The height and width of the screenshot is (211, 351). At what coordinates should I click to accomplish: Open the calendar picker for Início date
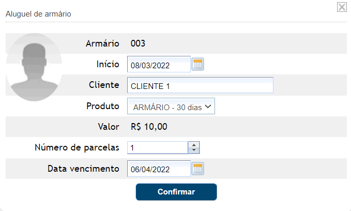pyautogui.click(x=199, y=65)
